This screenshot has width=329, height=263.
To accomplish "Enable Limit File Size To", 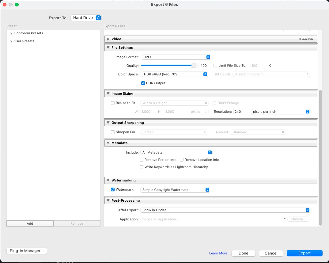I will click(215, 65).
